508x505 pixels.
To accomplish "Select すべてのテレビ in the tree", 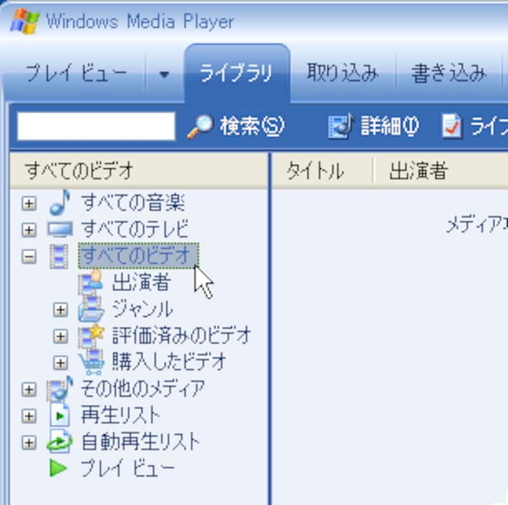I will point(135,229).
